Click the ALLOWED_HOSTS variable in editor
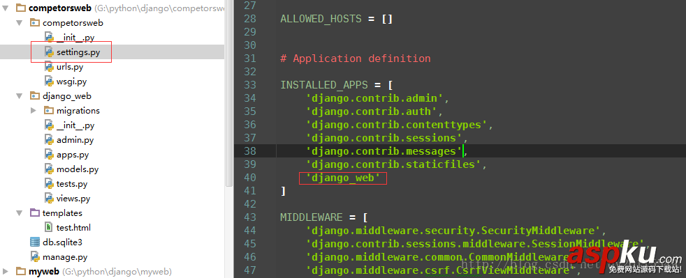686x278 pixels. (x=321, y=19)
